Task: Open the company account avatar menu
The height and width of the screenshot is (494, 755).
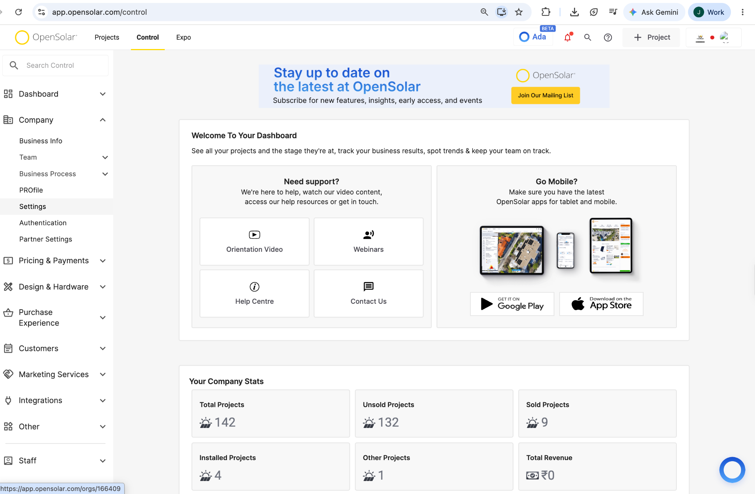Action: pyautogui.click(x=713, y=37)
